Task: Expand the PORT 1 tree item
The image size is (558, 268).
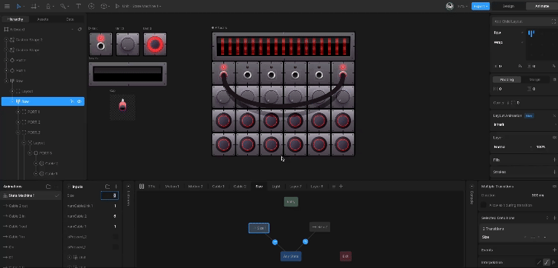Action: click(x=18, y=112)
